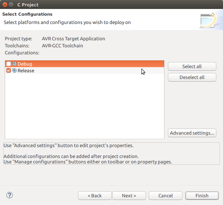Open the help question mark icon

(x=10, y=195)
